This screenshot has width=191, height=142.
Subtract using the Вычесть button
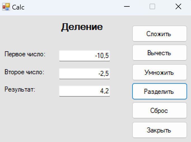[x=160, y=53]
